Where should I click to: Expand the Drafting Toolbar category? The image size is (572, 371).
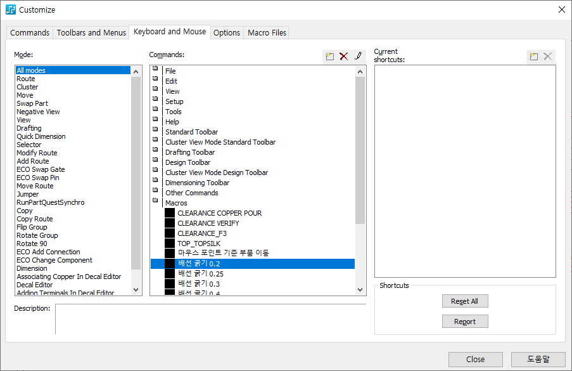coord(156,152)
